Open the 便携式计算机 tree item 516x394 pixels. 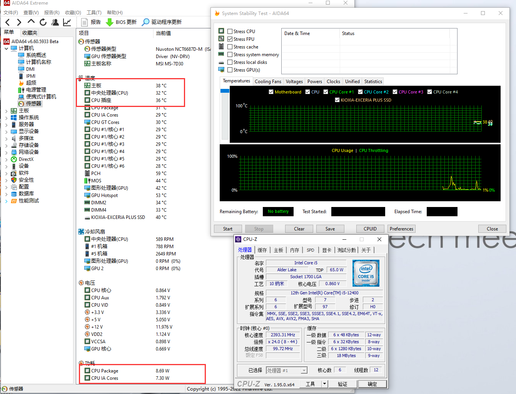click(x=41, y=97)
